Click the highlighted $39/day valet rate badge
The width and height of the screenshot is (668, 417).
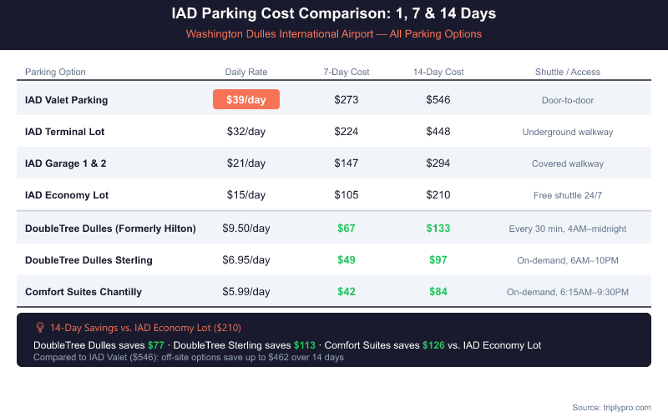point(246,100)
